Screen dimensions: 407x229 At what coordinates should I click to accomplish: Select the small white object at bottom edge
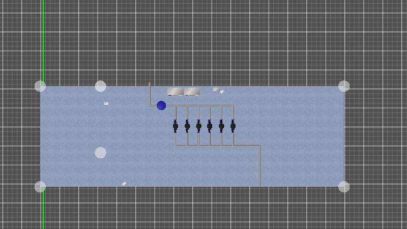[124, 184]
